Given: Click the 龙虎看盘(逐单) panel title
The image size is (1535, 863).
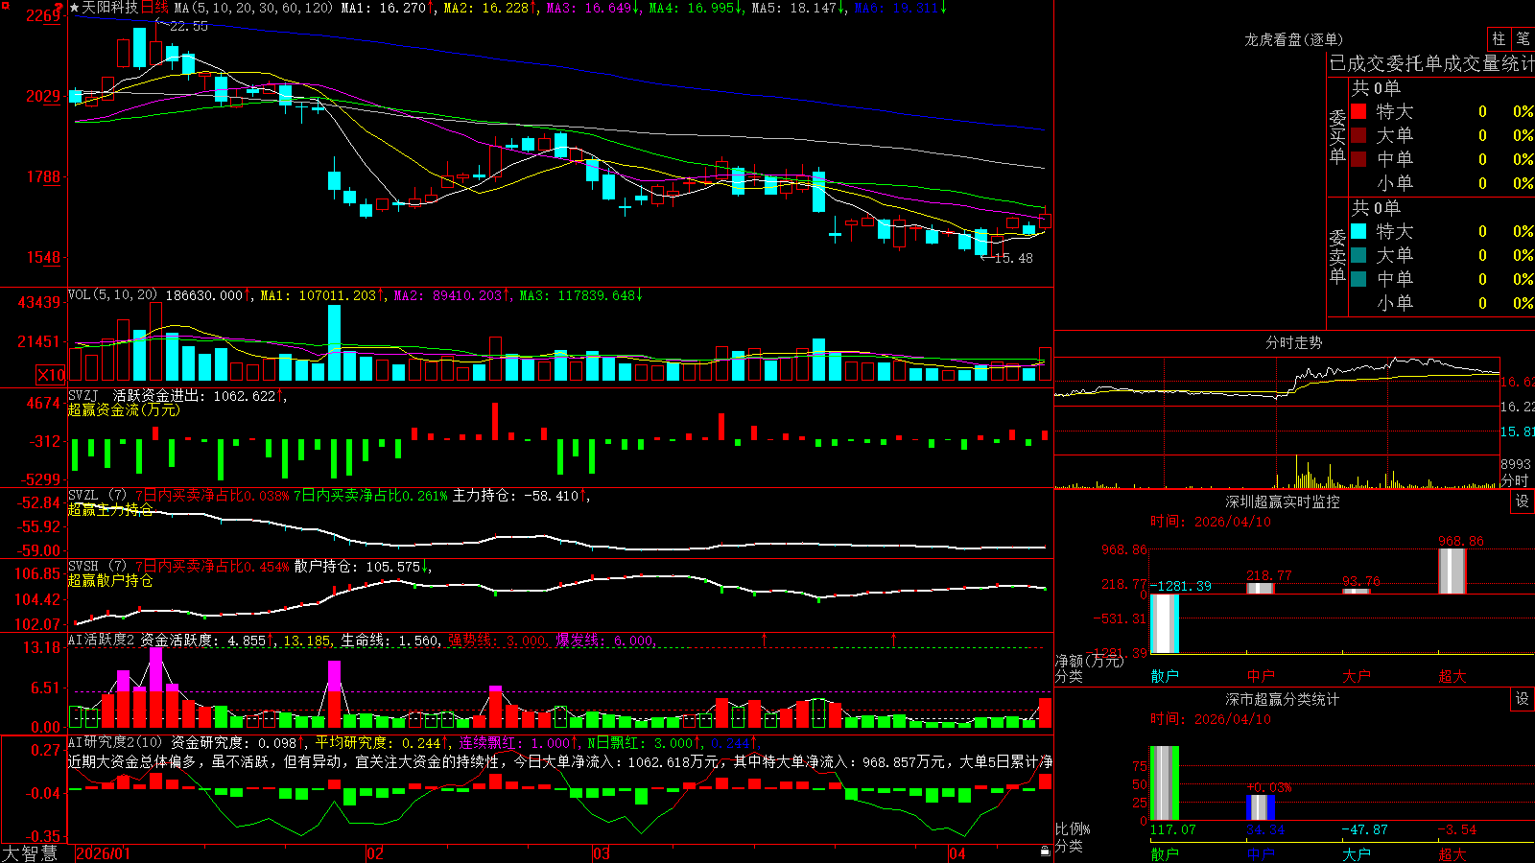Looking at the screenshot, I should [x=1293, y=39].
